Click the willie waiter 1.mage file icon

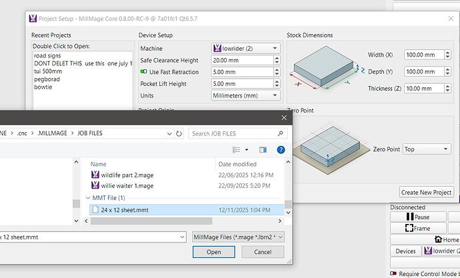coord(95,185)
